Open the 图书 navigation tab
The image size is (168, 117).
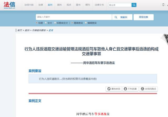pos(78,5)
